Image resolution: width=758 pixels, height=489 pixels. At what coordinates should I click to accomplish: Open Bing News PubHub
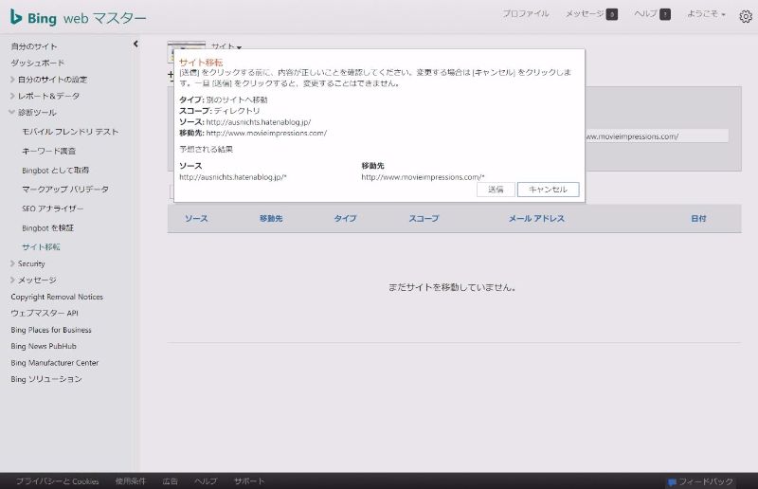point(44,346)
